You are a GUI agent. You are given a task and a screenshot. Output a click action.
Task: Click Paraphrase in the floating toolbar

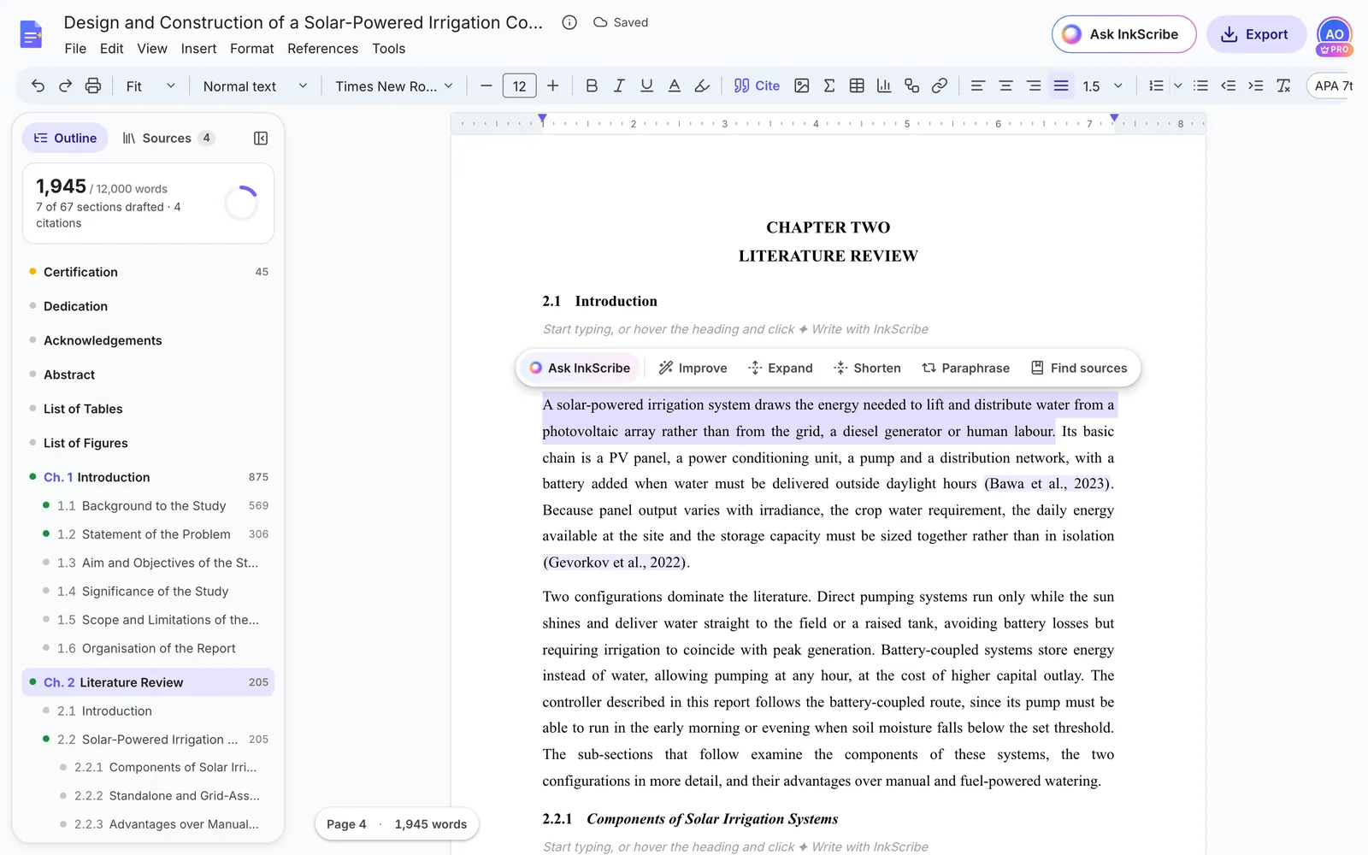tap(965, 368)
